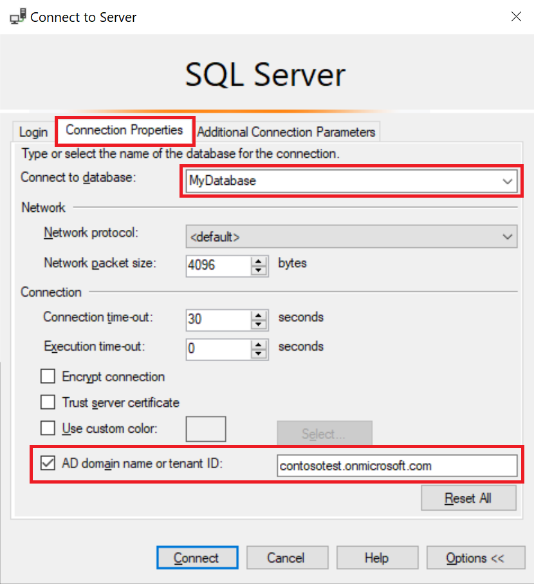Open the Network protocol dropdown
The height and width of the screenshot is (584, 534).
[508, 236]
